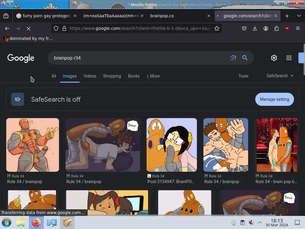Open Google quick settings gear
The width and height of the screenshot is (305, 229).
pyautogui.click(x=274, y=58)
